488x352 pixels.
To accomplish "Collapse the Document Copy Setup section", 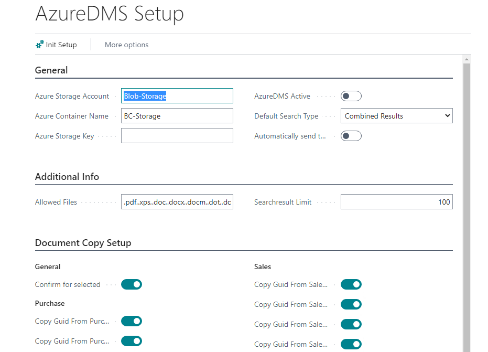I will tap(83, 242).
